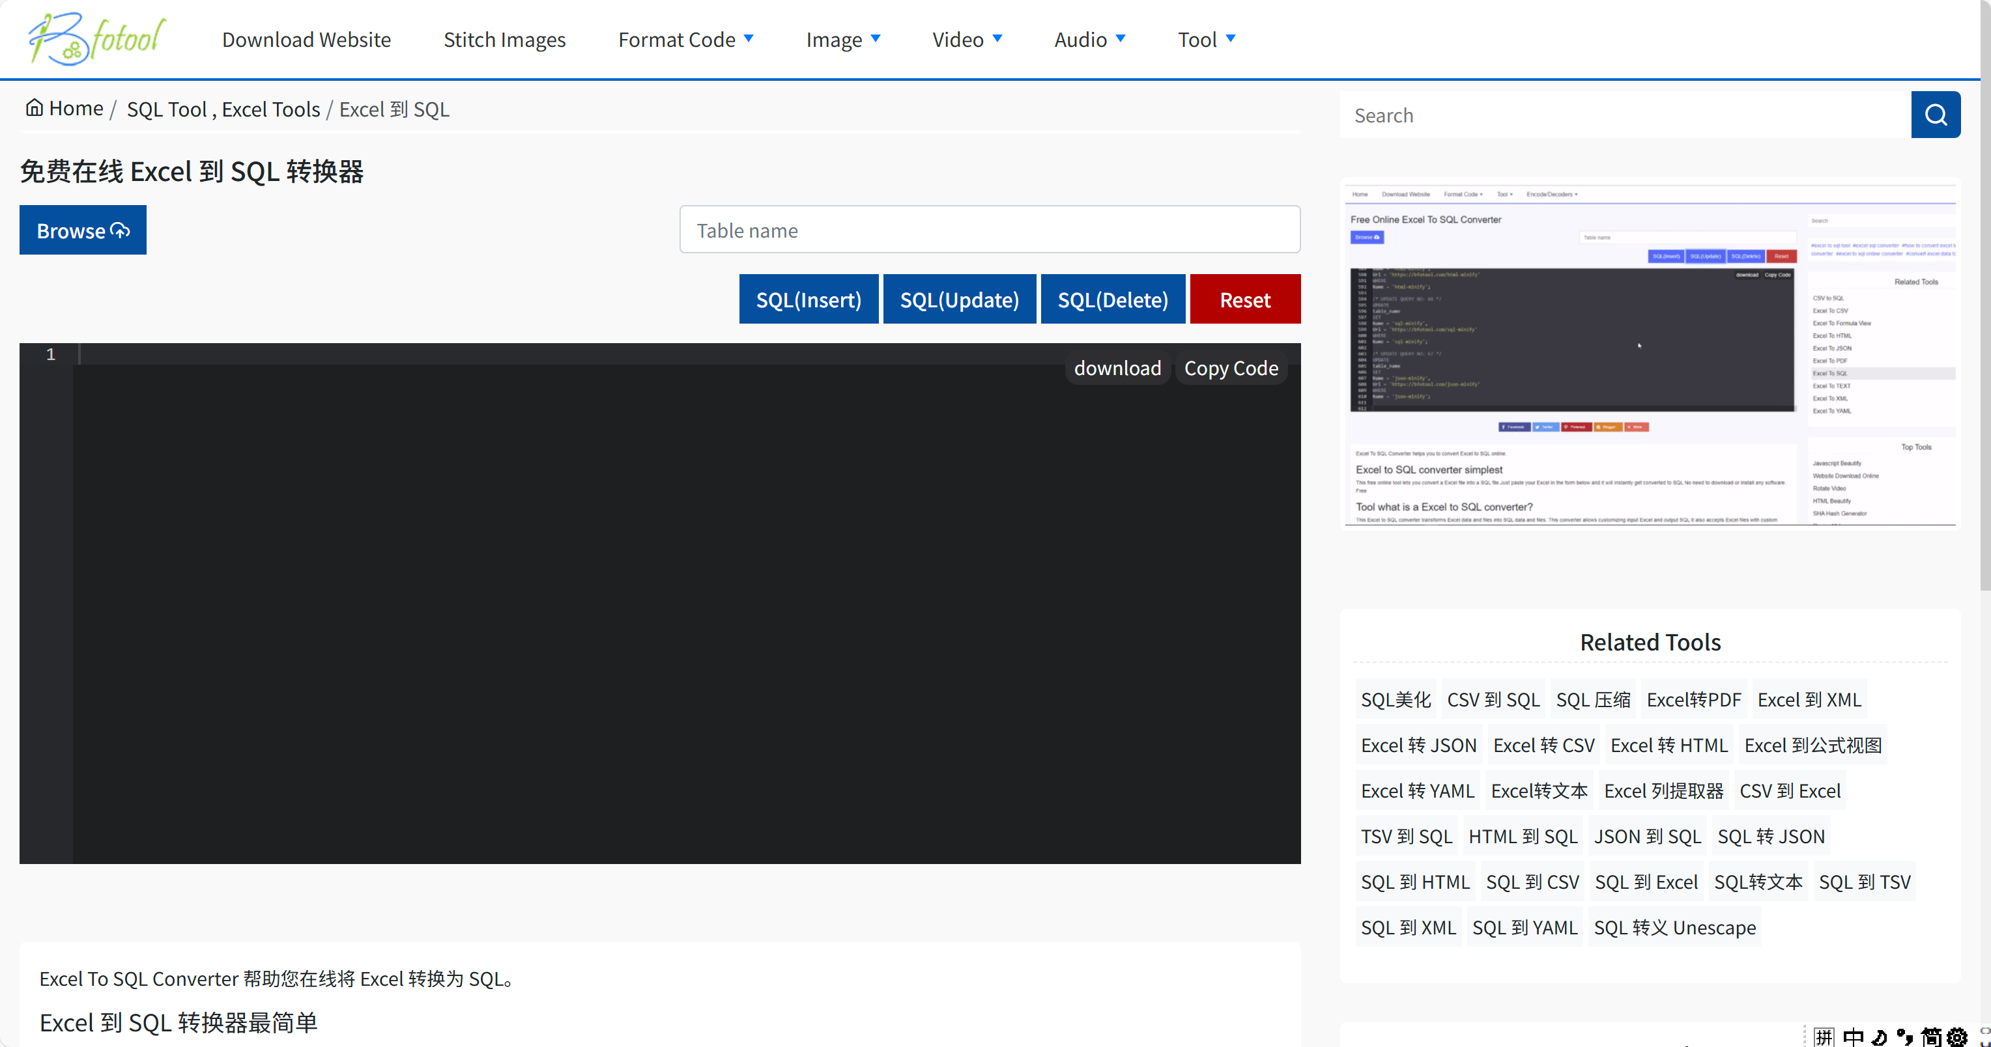Click the Home icon in breadcrumb

click(34, 107)
